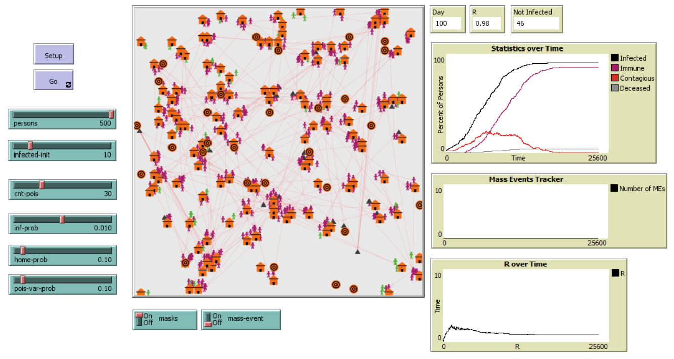Click the gray Deceased legend swatch

pyautogui.click(x=615, y=88)
